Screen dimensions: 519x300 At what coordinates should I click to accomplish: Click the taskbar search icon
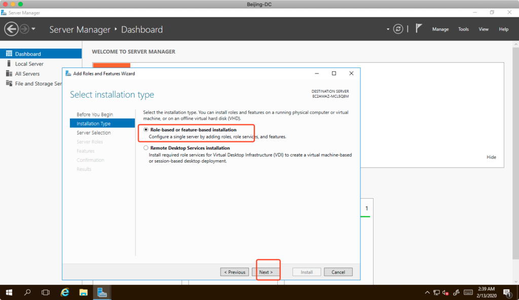[28, 292]
